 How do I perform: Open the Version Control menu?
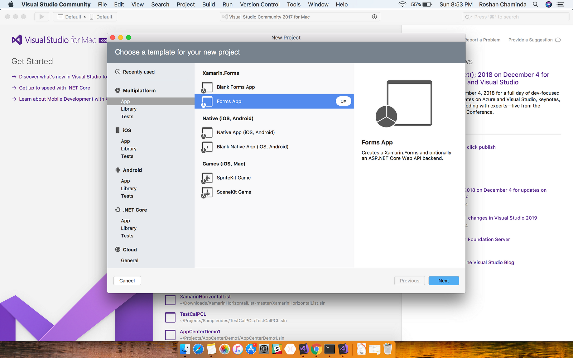pos(260,4)
